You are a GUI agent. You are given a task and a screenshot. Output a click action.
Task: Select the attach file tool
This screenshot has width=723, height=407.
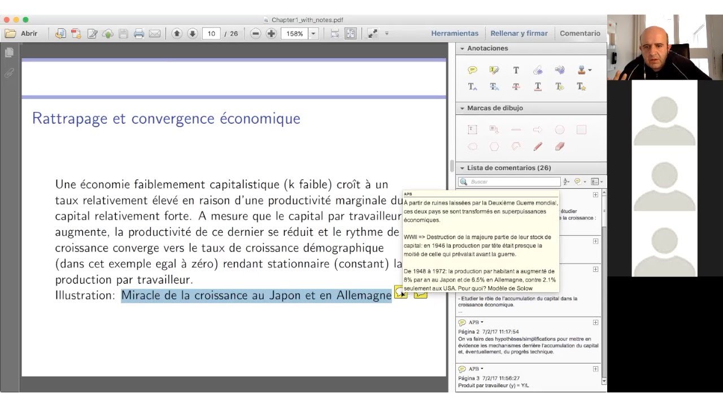pyautogui.click(x=538, y=70)
